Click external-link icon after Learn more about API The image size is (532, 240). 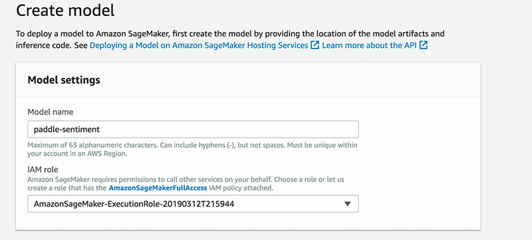pyautogui.click(x=424, y=45)
